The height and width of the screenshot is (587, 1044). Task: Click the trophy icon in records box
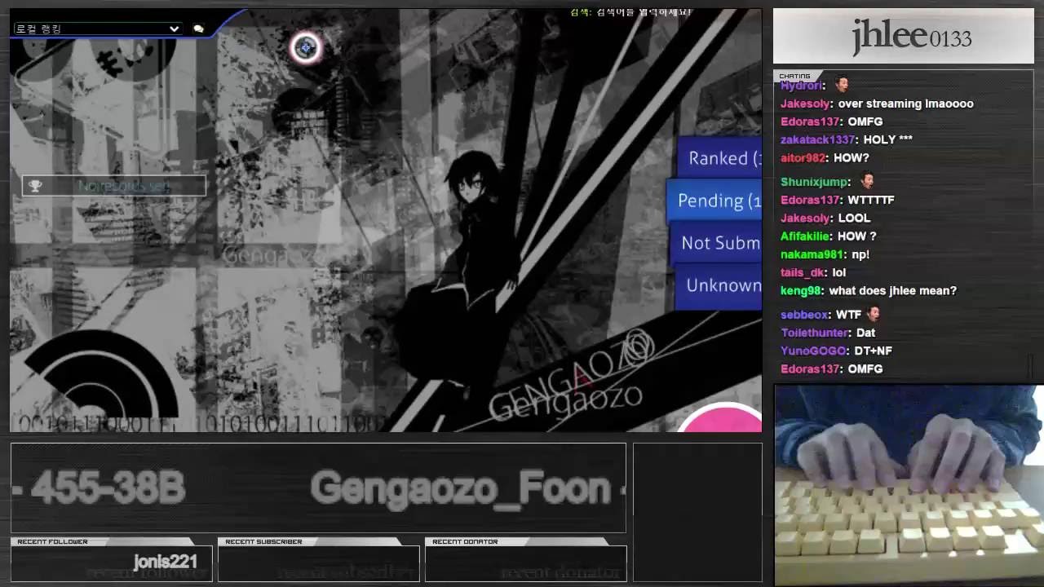(x=35, y=186)
